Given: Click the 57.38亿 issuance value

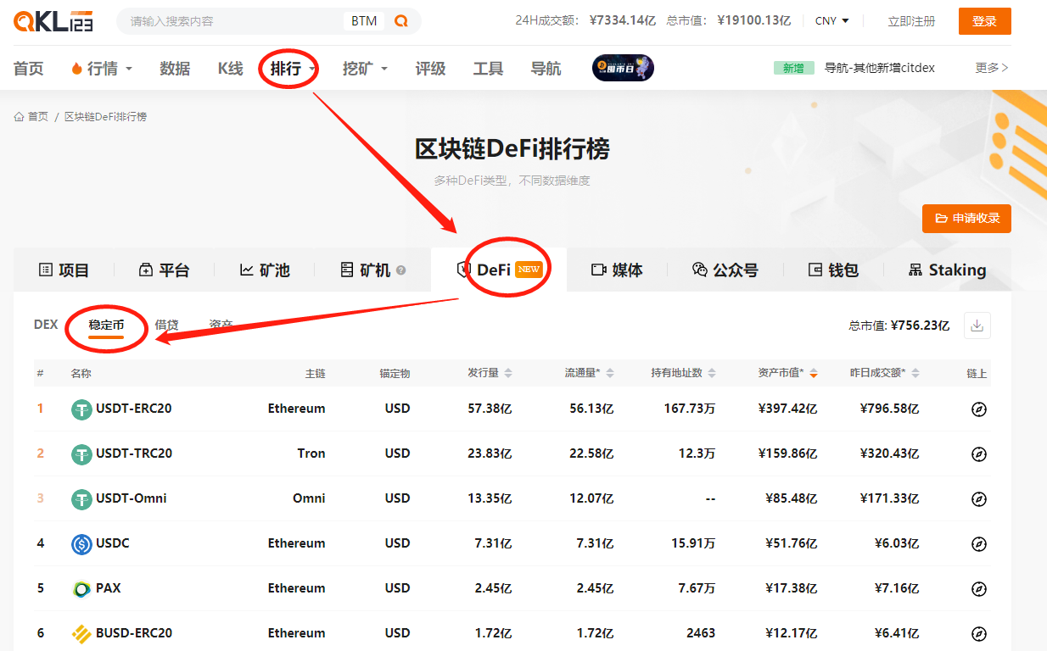Looking at the screenshot, I should coord(490,409).
